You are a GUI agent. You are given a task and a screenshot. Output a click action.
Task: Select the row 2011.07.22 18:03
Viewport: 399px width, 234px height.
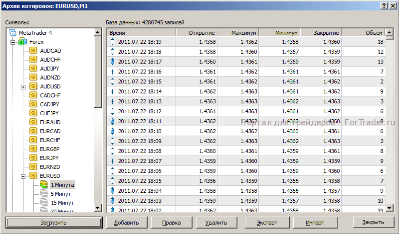246,201
